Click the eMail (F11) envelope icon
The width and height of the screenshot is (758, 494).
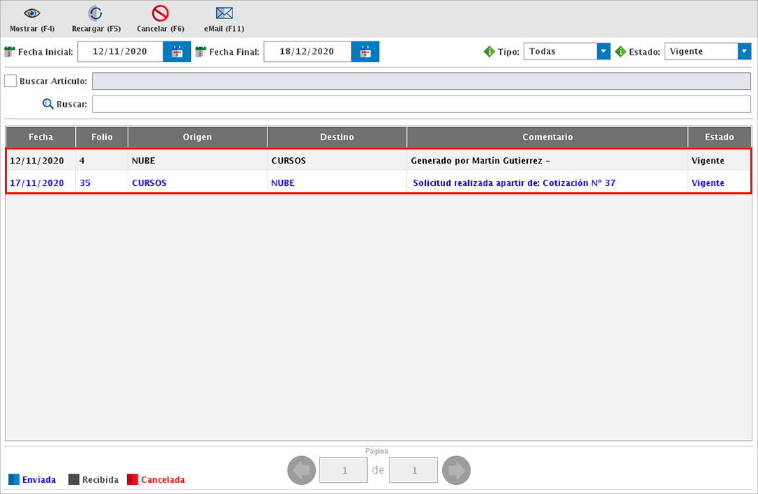click(x=224, y=13)
